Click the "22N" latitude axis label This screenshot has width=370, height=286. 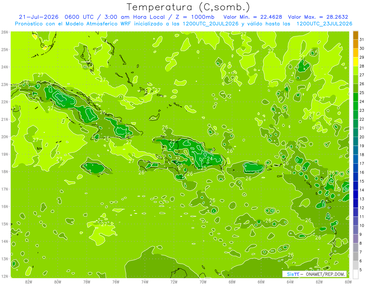(x=4, y=102)
